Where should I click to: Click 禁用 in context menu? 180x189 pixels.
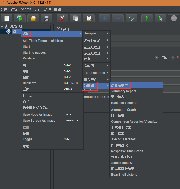pyautogui.click(x=52, y=133)
